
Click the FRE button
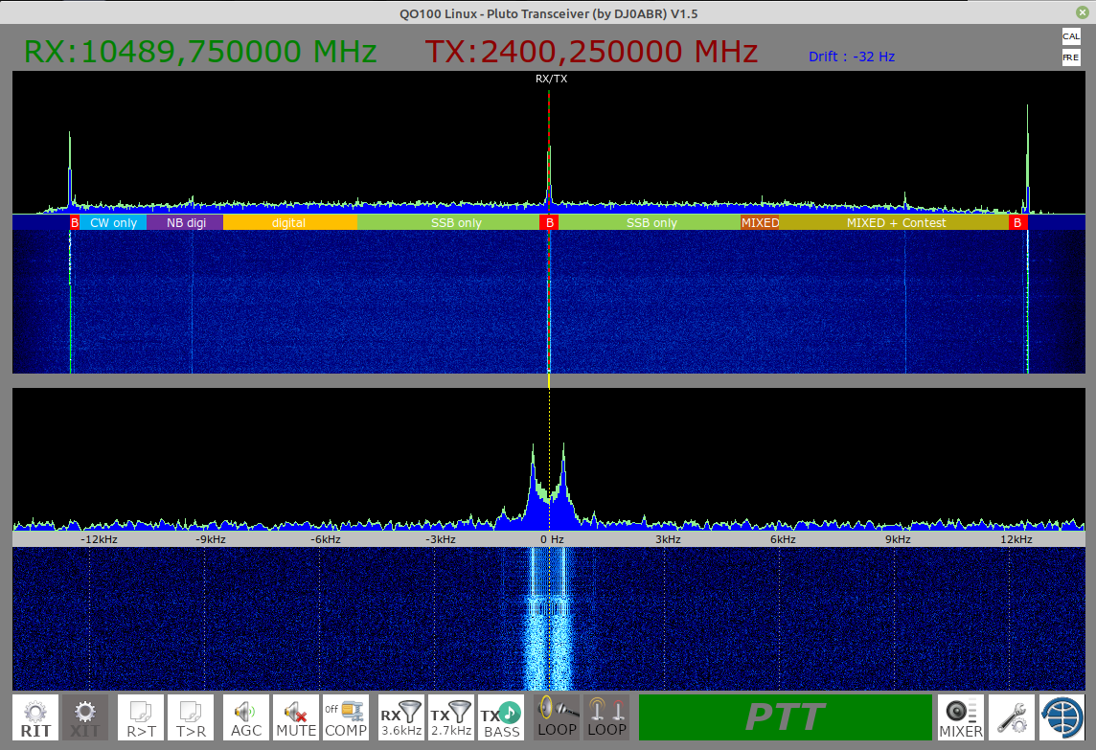(1070, 57)
